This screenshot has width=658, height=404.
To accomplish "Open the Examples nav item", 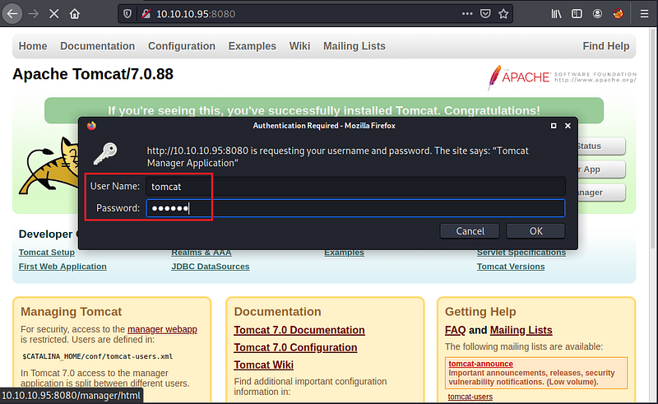I will pyautogui.click(x=253, y=46).
